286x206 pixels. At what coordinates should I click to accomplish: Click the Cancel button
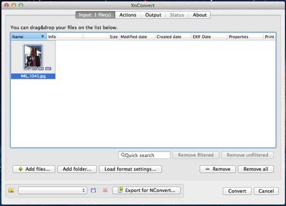point(266,191)
